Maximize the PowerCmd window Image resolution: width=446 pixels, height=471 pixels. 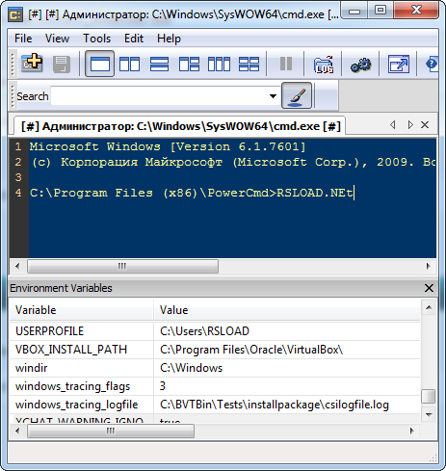(380, 10)
